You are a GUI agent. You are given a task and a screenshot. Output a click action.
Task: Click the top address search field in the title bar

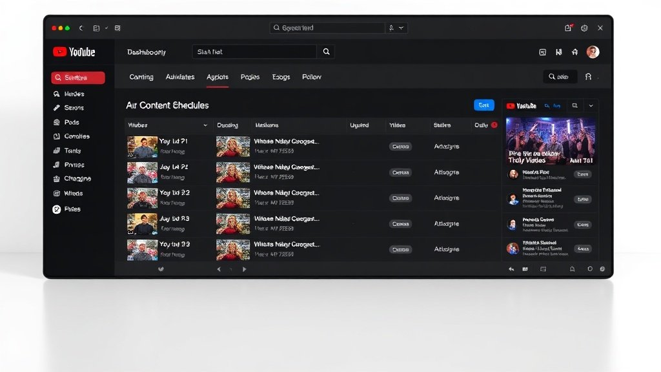click(x=327, y=28)
